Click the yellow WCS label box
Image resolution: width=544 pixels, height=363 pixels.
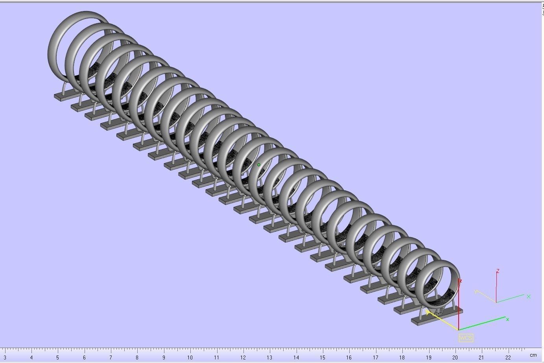click(466, 337)
